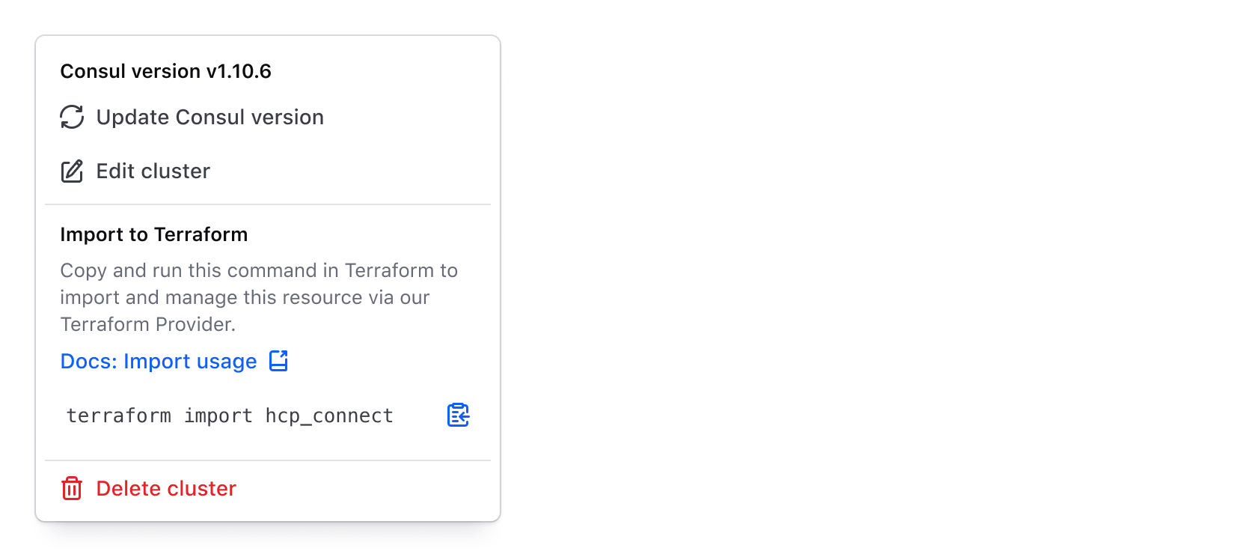Viewport: 1251px width, 557px height.
Task: Click the divider below Edit cluster
Action: pos(267,204)
